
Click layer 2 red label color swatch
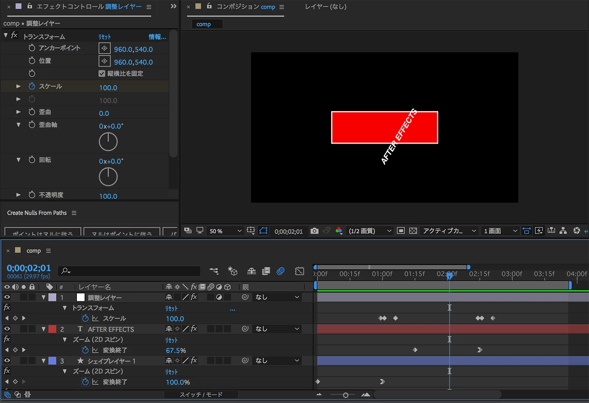(52, 329)
